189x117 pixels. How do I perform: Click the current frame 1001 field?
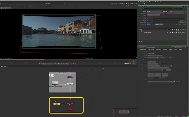click(55, 64)
